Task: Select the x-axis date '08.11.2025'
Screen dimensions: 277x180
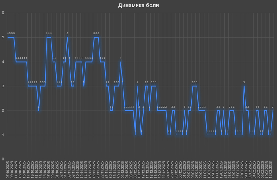Action: pyautogui.click(x=74, y=170)
